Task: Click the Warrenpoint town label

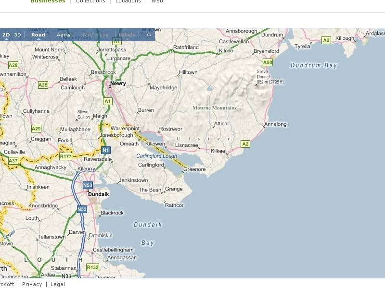Action: point(125,128)
